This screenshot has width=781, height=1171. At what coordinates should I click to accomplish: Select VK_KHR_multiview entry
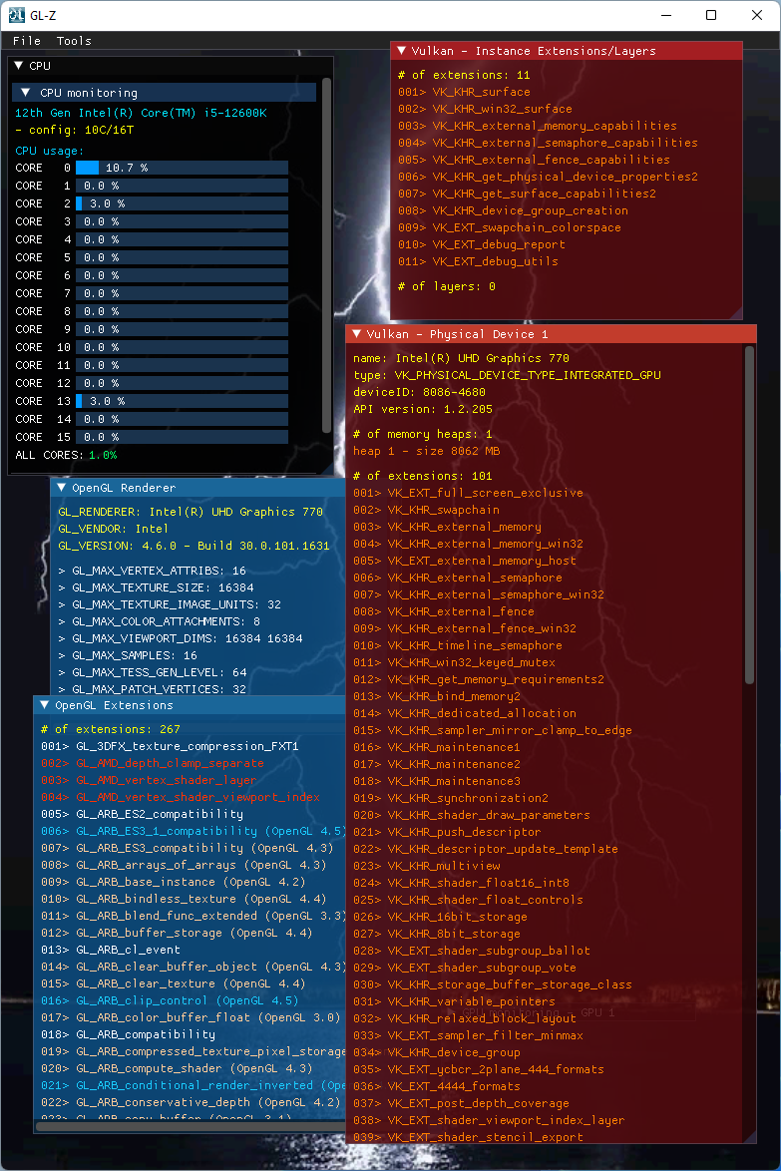tap(426, 866)
